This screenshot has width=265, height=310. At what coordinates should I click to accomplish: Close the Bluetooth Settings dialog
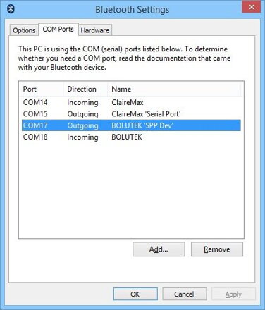(x=251, y=7)
